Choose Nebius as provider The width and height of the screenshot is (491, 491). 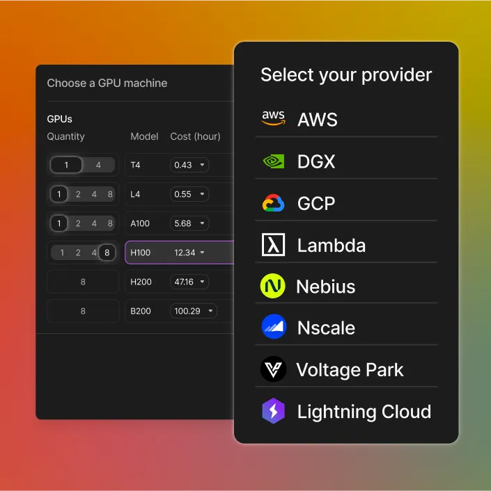[346, 287]
